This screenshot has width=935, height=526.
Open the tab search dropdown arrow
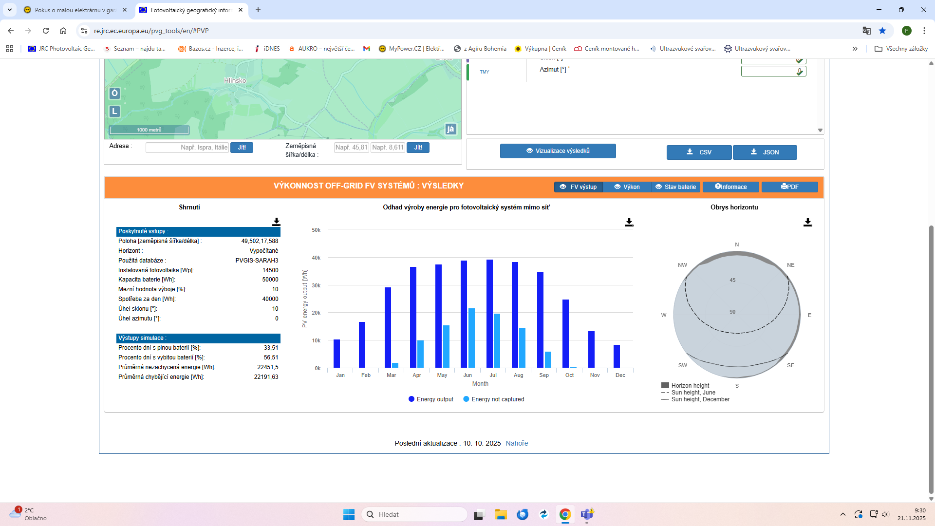(x=9, y=10)
